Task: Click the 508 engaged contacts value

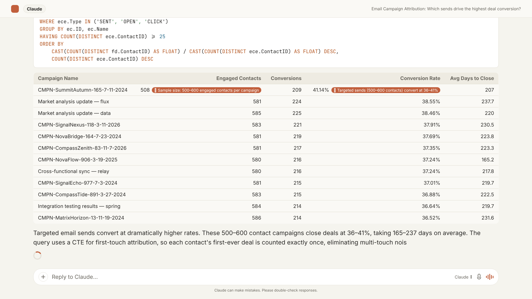Action: (145, 90)
